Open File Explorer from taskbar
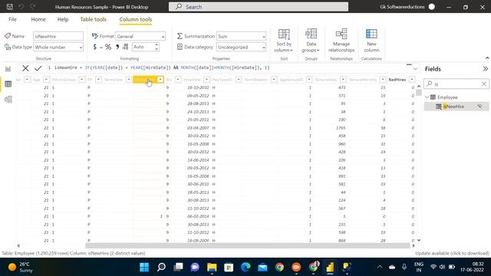This screenshot has width=491, height=276. [212, 267]
